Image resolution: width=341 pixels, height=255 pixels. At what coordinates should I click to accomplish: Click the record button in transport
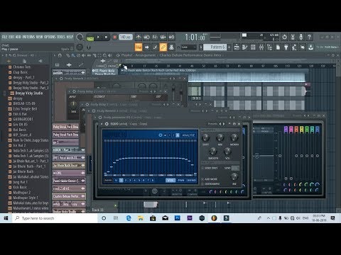(114, 37)
